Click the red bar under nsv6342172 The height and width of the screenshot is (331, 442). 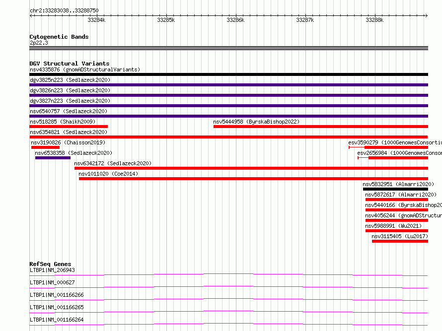point(251,168)
